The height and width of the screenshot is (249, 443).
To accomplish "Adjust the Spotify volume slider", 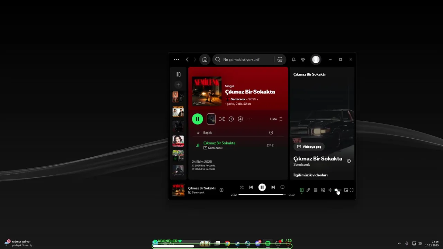I will [338, 190].
